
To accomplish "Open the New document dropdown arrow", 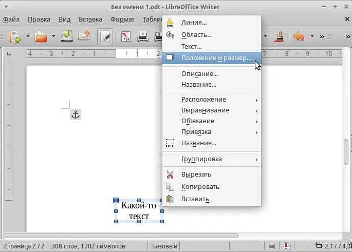I will (x=28, y=36).
